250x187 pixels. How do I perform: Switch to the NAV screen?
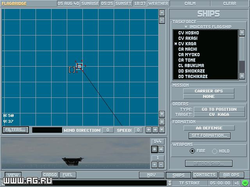point(152,175)
